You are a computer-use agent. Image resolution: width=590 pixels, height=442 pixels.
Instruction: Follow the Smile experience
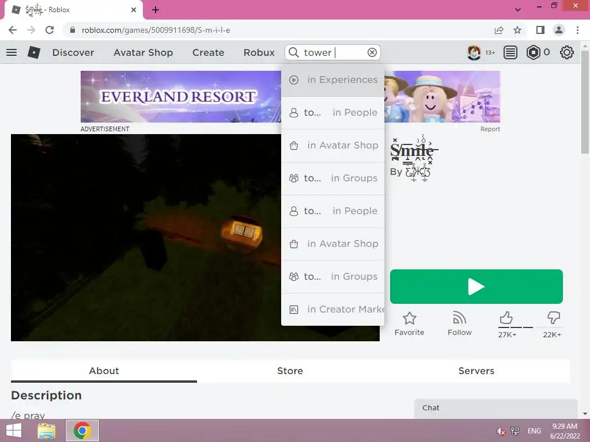pyautogui.click(x=459, y=323)
